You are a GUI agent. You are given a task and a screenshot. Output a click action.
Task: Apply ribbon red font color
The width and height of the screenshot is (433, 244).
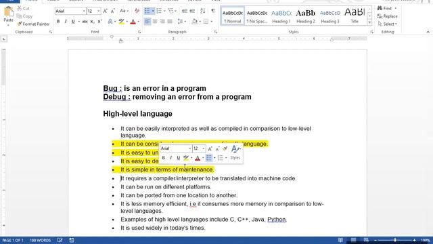point(133,21)
